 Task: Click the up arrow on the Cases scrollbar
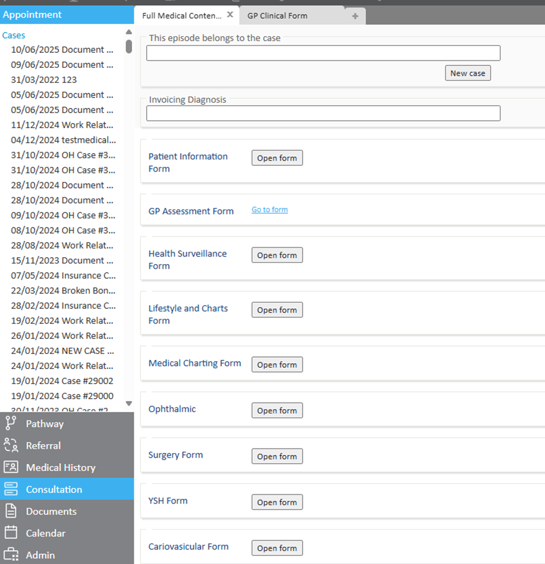129,31
